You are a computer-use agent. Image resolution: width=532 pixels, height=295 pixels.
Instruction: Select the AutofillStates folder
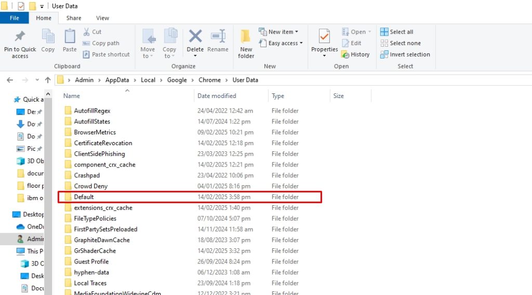tap(92, 121)
